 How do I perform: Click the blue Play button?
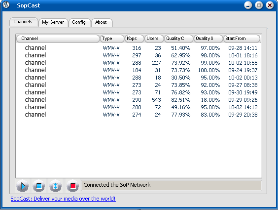point(23,186)
